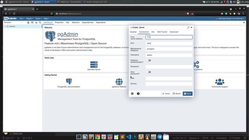Open the pgAdmin Website link

pos(119,83)
